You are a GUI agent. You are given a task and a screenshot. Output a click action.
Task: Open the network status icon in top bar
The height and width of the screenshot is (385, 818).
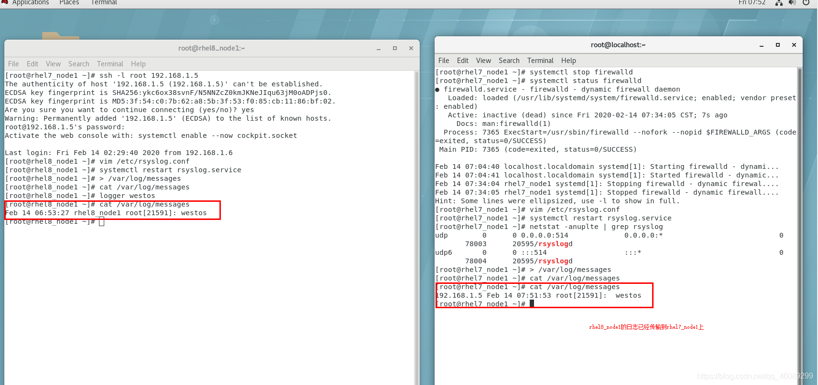coord(779,2)
